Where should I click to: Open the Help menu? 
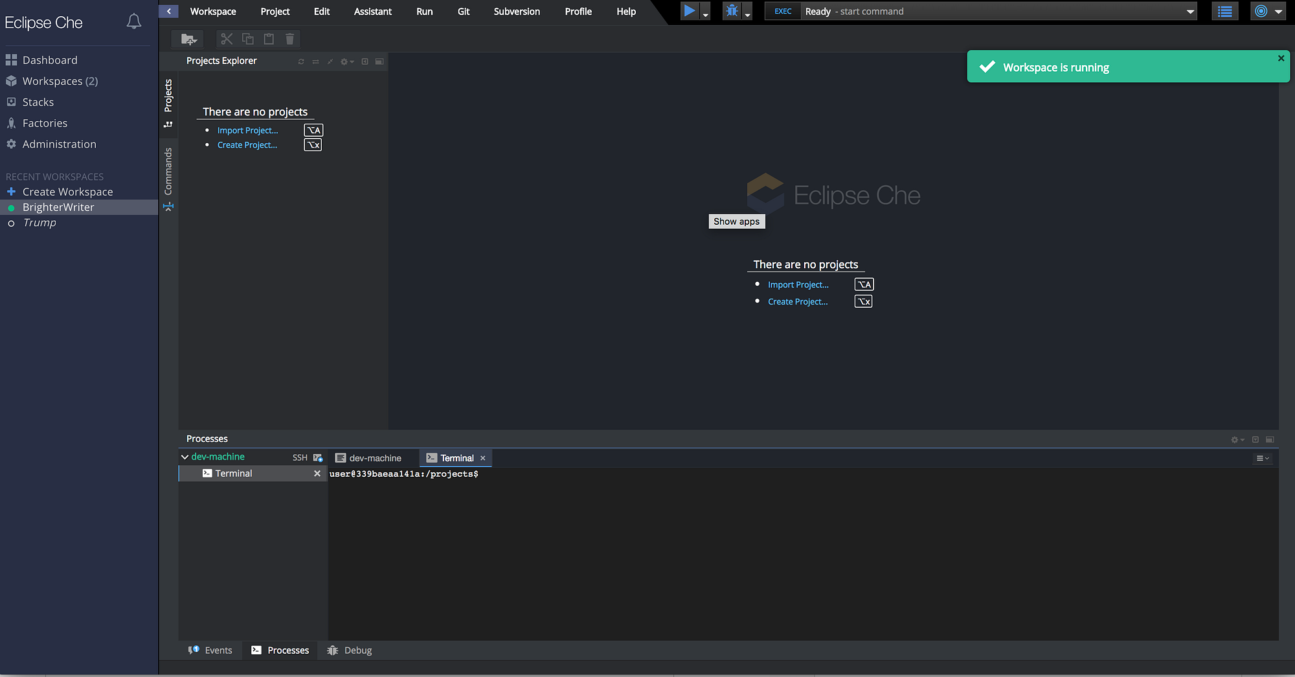coord(626,12)
